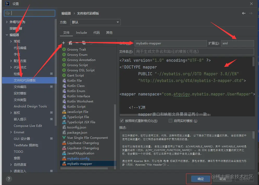The image size is (259, 185).
Task: Click the 扩展 extension field xml
Action: coord(237,43)
